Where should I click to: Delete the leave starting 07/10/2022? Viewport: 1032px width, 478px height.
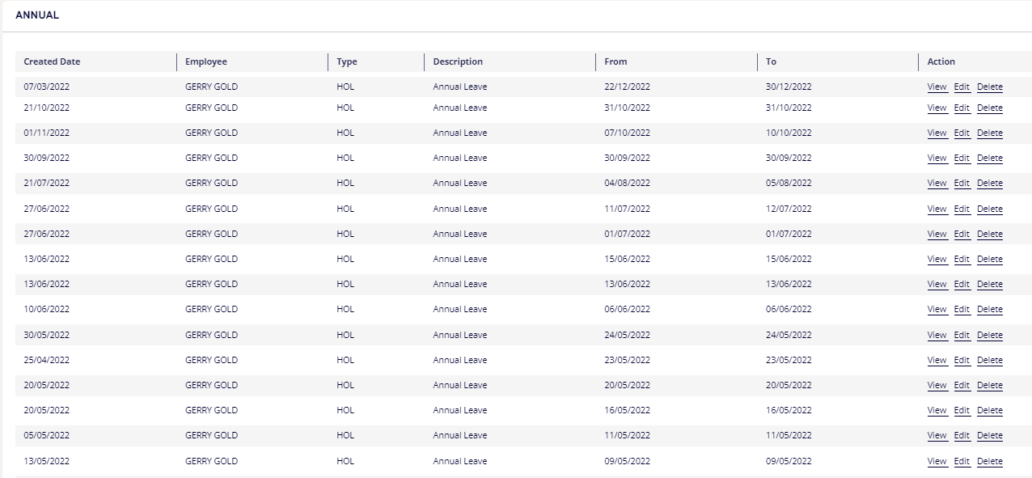[x=989, y=133]
